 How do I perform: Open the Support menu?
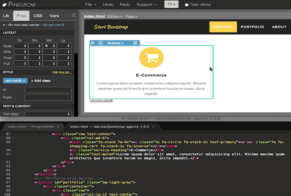[x=147, y=4]
